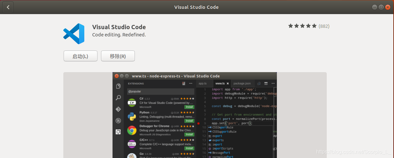Screen dimensions: 394x158
Task: Remove the app with the 移除(R) button
Action: click(118, 56)
